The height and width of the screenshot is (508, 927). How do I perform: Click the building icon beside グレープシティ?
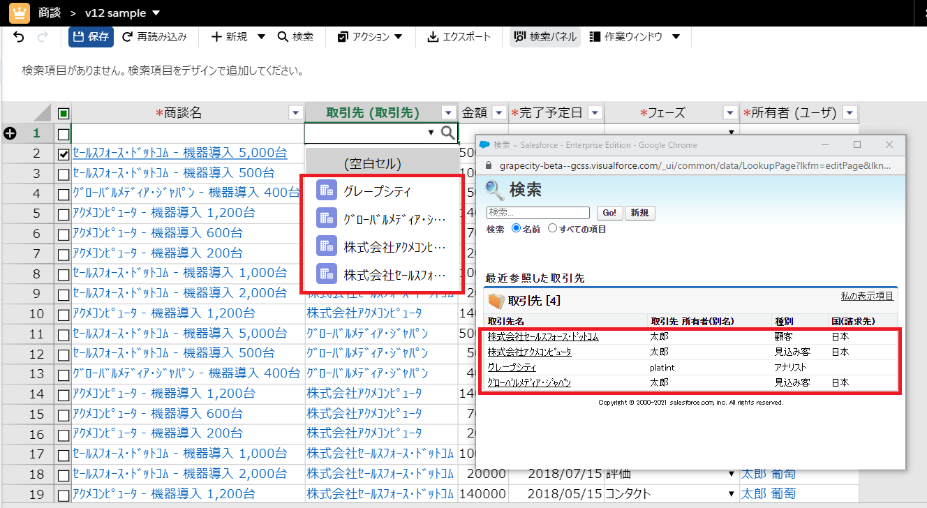click(326, 190)
